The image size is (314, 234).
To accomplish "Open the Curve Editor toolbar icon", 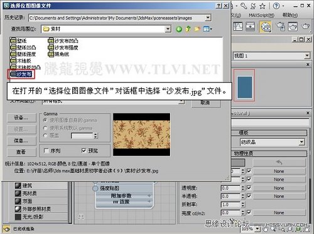I will point(238,27).
